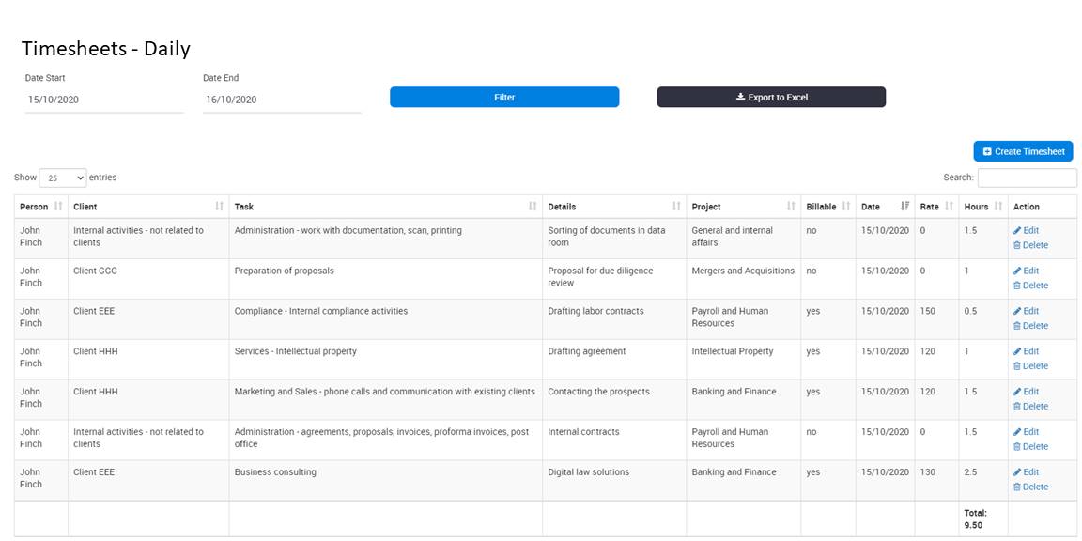Edit the Sorting of documents timesheet
This screenshot has height=541, width=1082.
tap(1026, 230)
